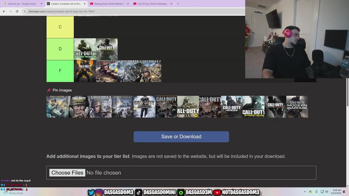
Task: Click the green F tier label
Action: click(60, 71)
